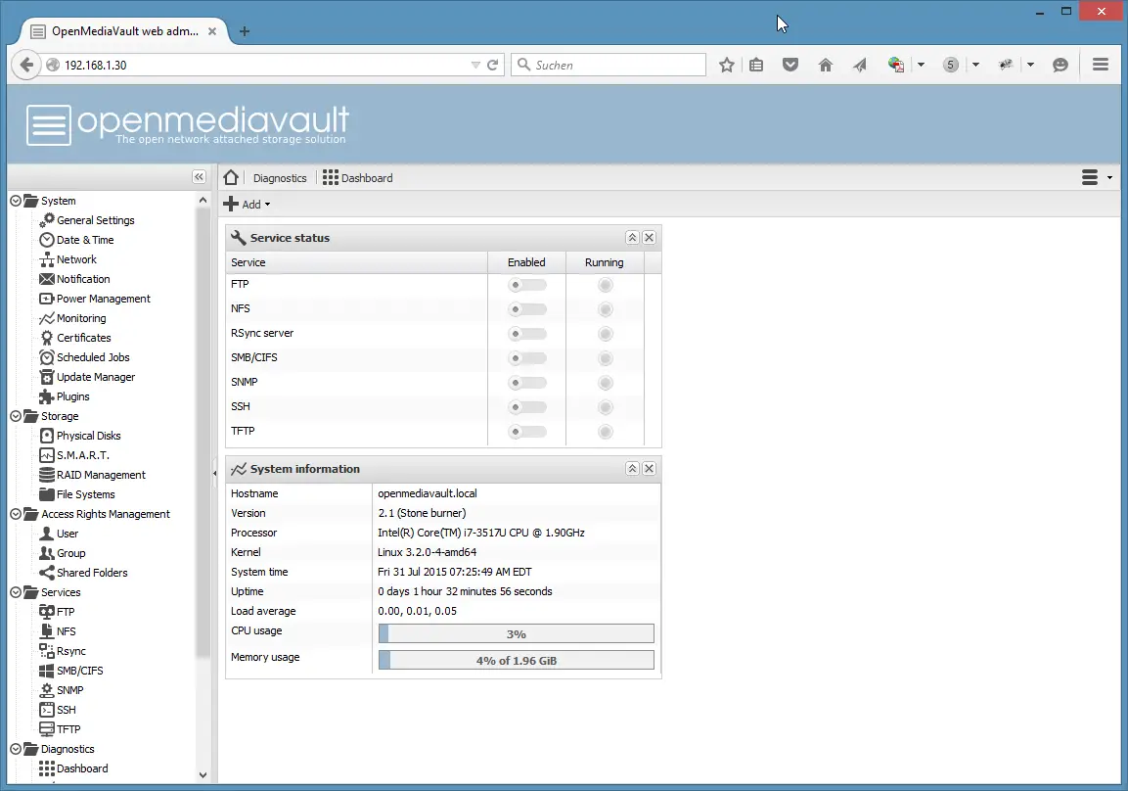Click FTP running status indicator
This screenshot has width=1128, height=791.
606,285
